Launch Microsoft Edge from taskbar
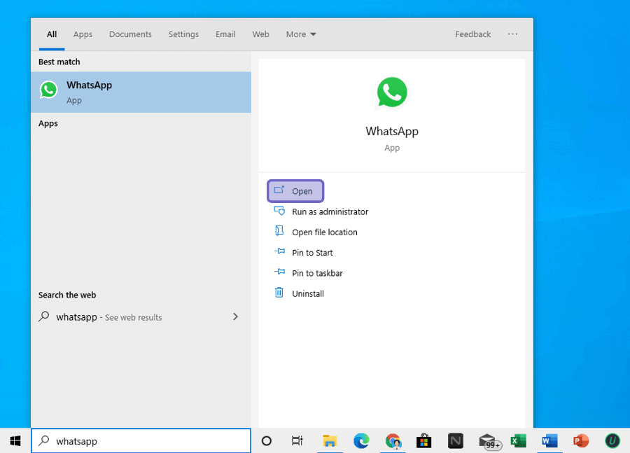The image size is (630, 453). coord(361,441)
